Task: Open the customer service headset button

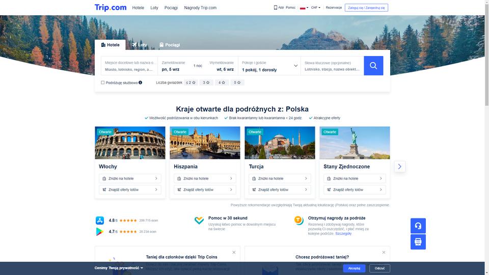Action: (x=418, y=226)
